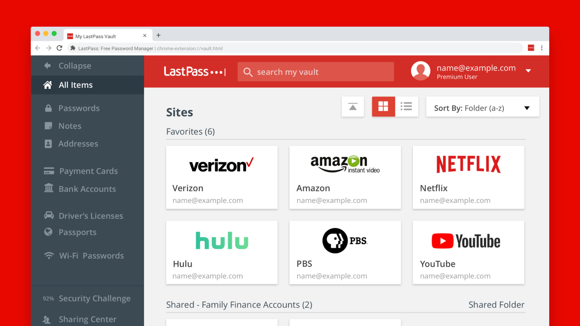580x326 pixels.
Task: Click the Bank Accounts building icon
Action: coord(48,187)
